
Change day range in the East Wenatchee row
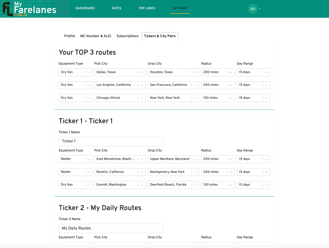pyautogui.click(x=254, y=159)
